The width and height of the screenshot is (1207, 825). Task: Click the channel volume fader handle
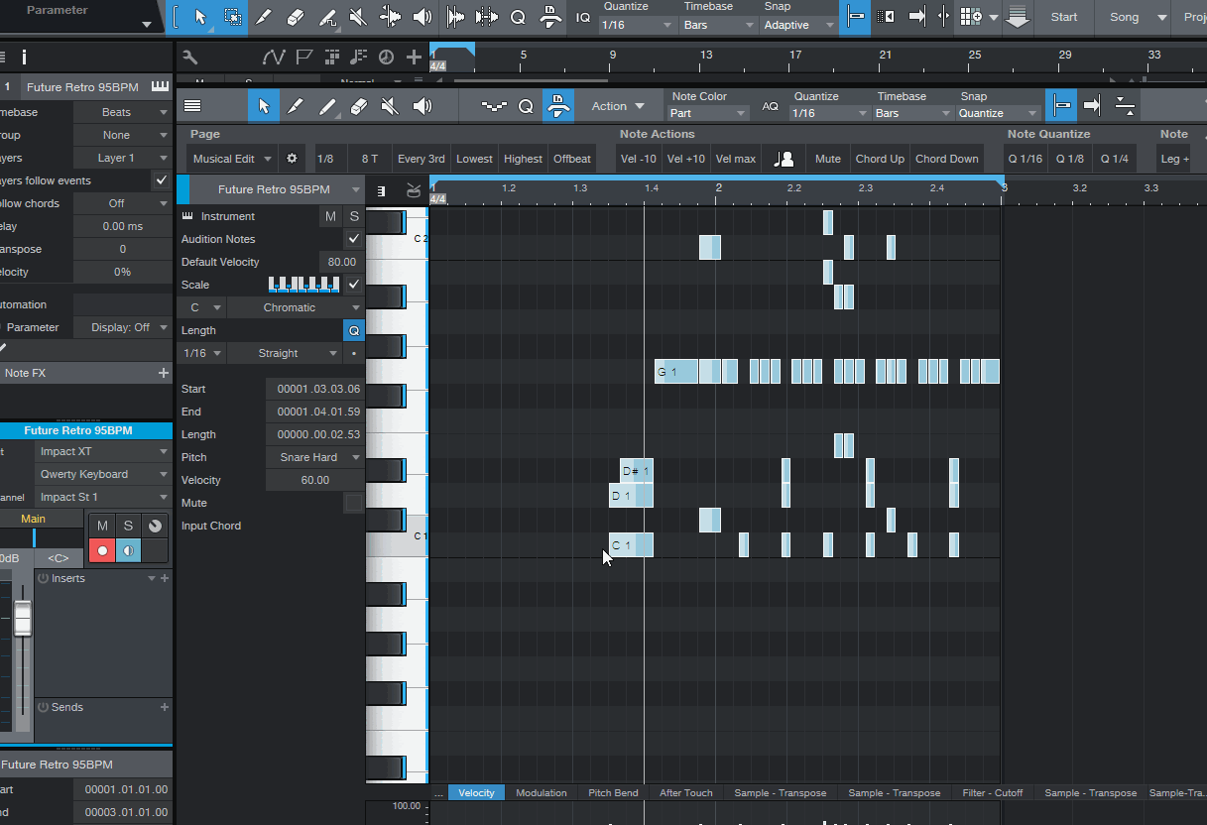[22, 618]
